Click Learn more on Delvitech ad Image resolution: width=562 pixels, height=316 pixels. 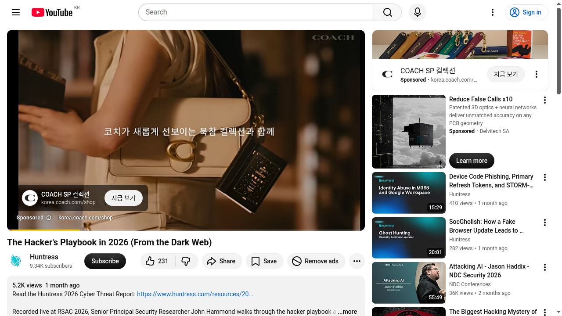pos(472,161)
